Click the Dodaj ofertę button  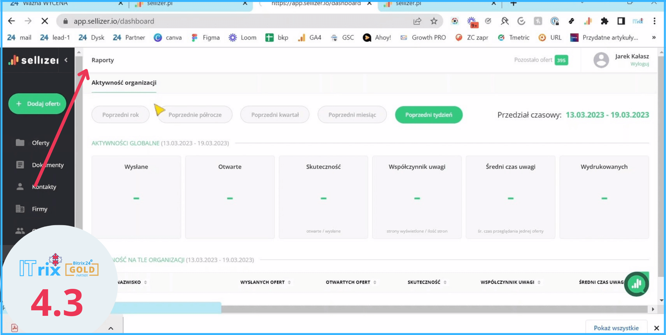37,104
